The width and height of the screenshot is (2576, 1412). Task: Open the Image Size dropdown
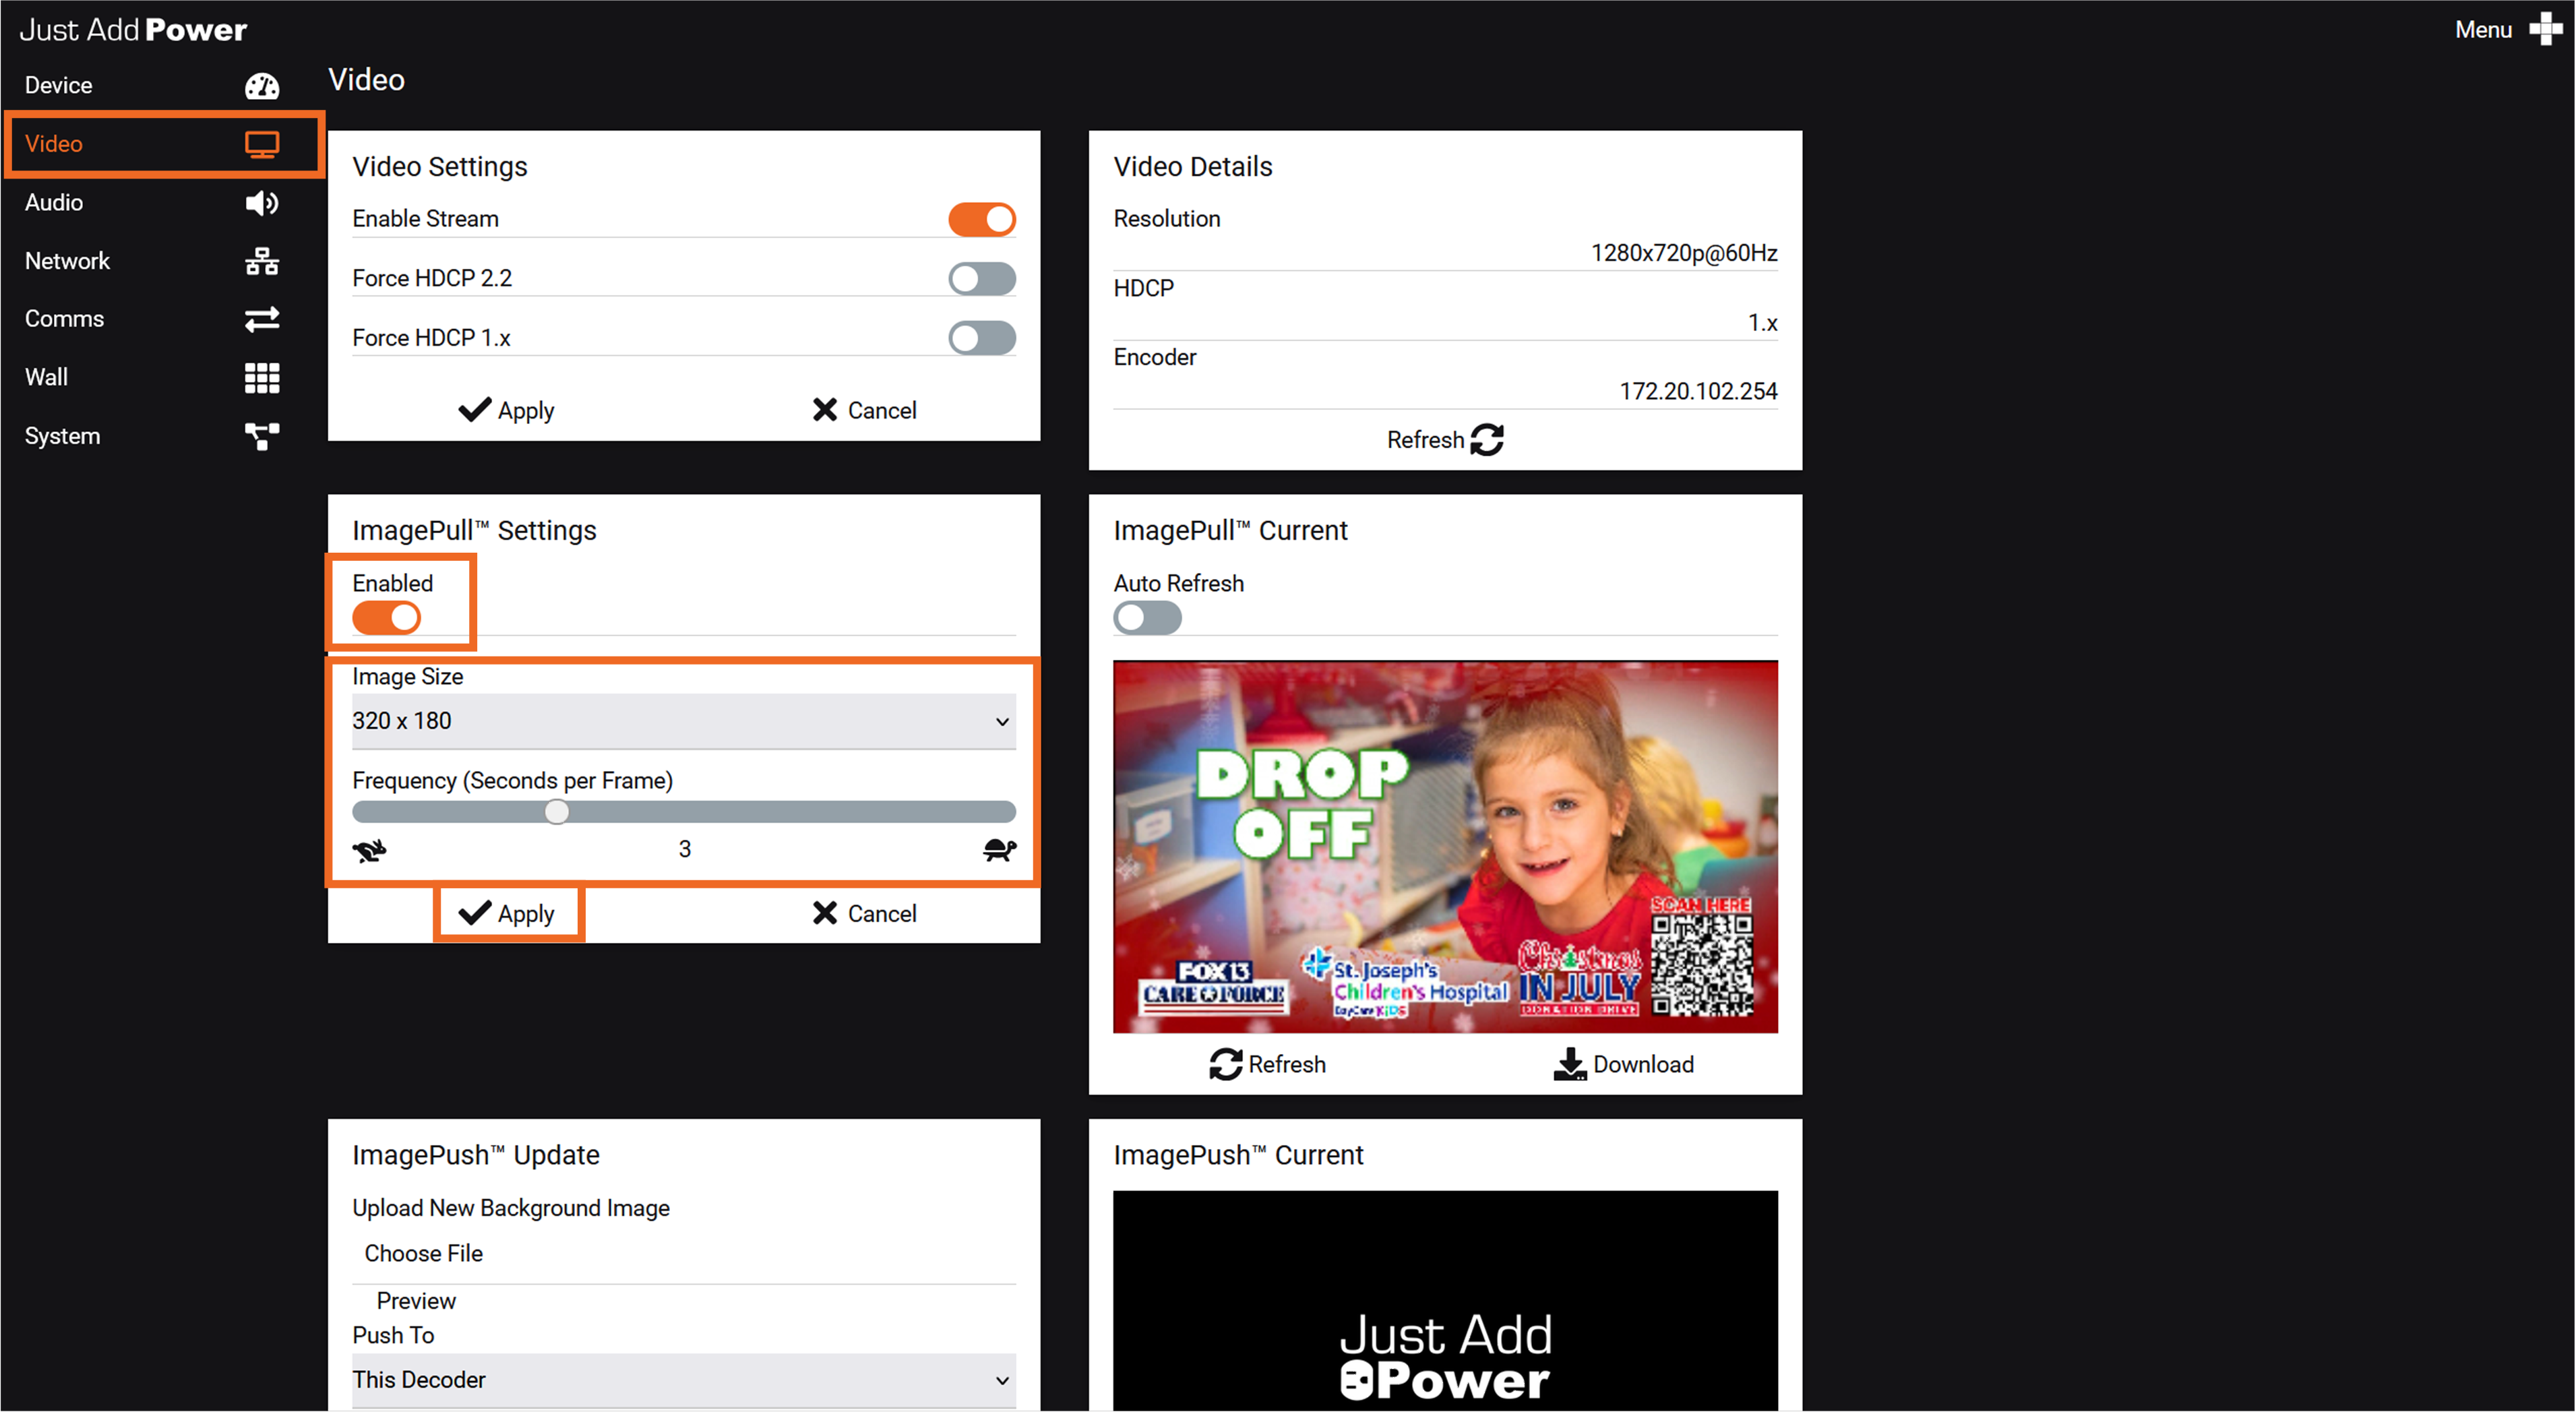point(684,721)
